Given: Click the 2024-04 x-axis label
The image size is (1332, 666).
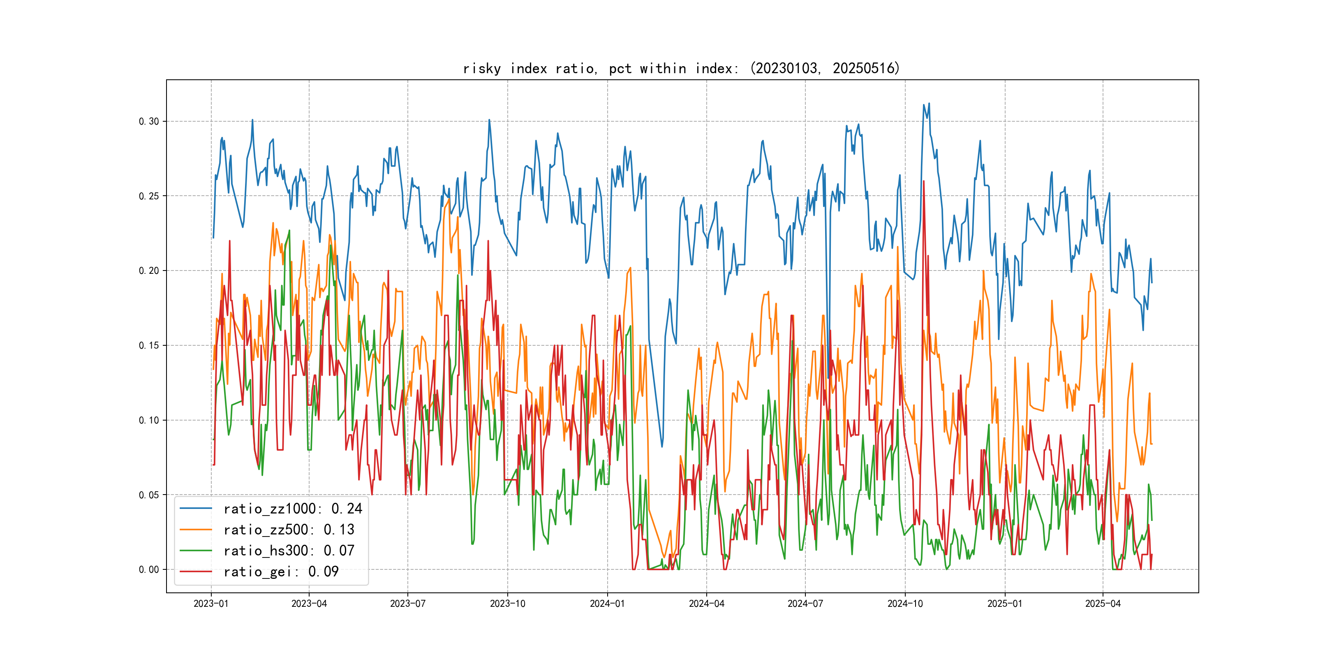Looking at the screenshot, I should click(x=706, y=604).
